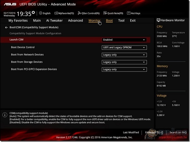Expand Boot from PCI-E/PCI Expansion Devices dropdown

click(x=124, y=70)
